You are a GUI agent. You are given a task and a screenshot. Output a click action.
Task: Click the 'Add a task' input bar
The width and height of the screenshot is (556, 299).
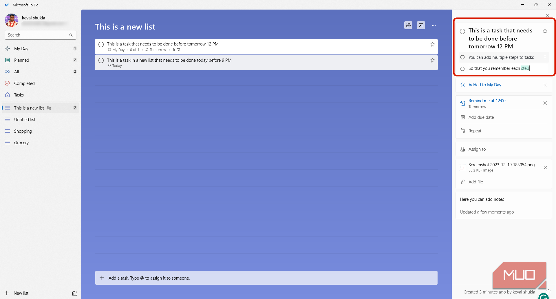[x=266, y=278]
